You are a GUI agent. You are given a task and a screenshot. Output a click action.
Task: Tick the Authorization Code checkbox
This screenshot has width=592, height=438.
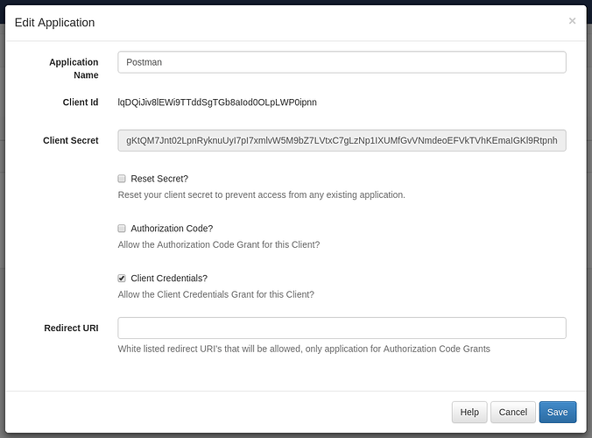tap(122, 229)
